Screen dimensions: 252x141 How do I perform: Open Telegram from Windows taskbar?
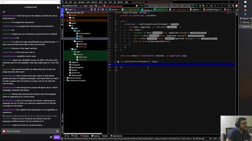[245, 18]
